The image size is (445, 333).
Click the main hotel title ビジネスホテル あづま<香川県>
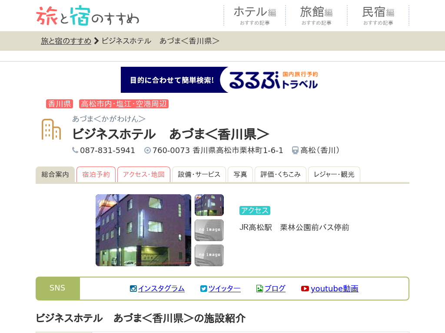click(x=170, y=134)
